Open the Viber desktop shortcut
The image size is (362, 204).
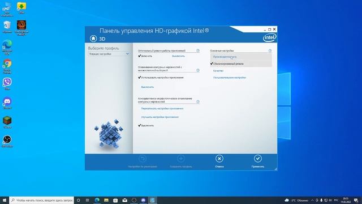tap(7, 84)
